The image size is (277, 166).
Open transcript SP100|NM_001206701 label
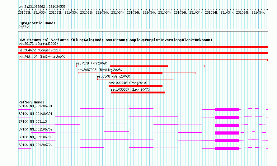pyautogui.click(x=35, y=106)
